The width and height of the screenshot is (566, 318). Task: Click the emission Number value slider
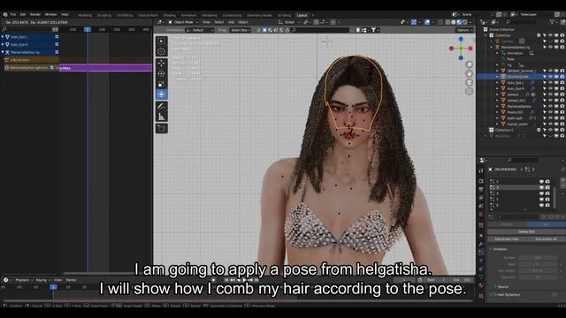[x=538, y=258]
